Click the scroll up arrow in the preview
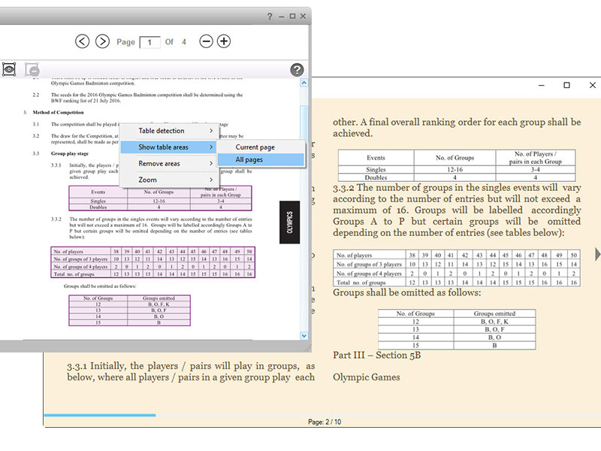 click(304, 83)
